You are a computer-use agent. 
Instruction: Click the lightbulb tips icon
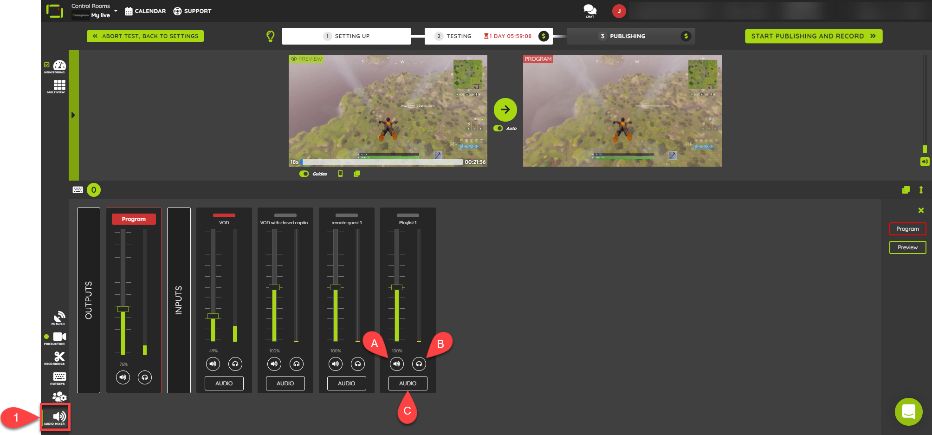(271, 36)
